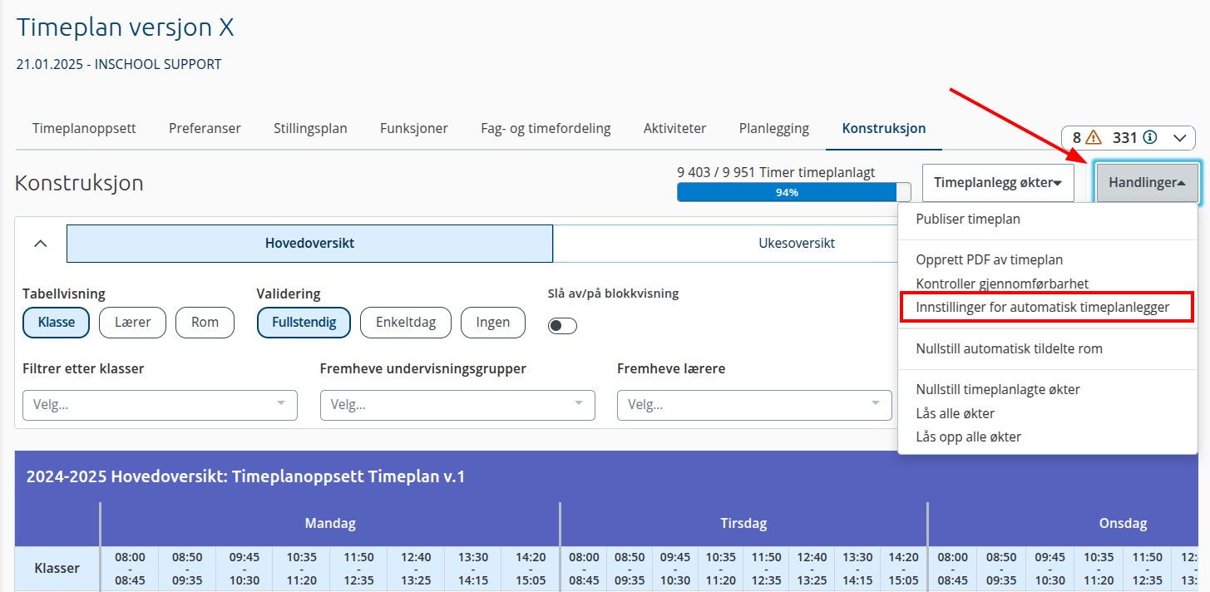Set validation to Ingen

(493, 323)
